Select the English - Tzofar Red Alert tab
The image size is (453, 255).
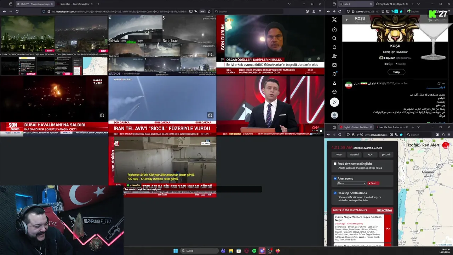(356, 127)
